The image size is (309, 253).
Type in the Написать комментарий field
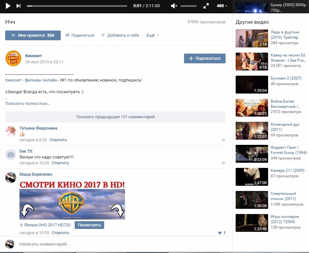pos(117,244)
